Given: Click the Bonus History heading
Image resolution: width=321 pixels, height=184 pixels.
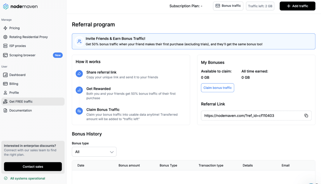Looking at the screenshot, I should click(x=87, y=134).
